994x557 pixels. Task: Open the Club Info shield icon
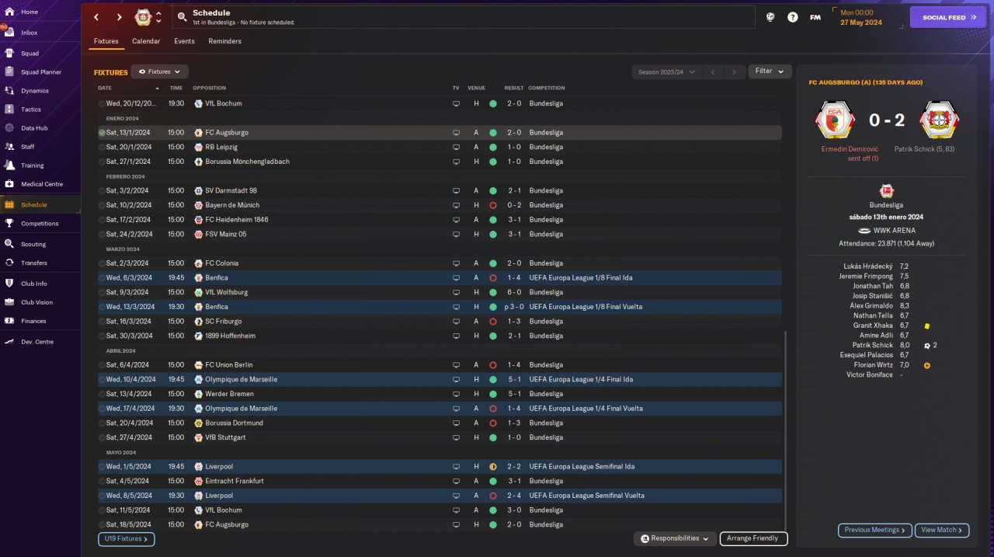tap(9, 284)
